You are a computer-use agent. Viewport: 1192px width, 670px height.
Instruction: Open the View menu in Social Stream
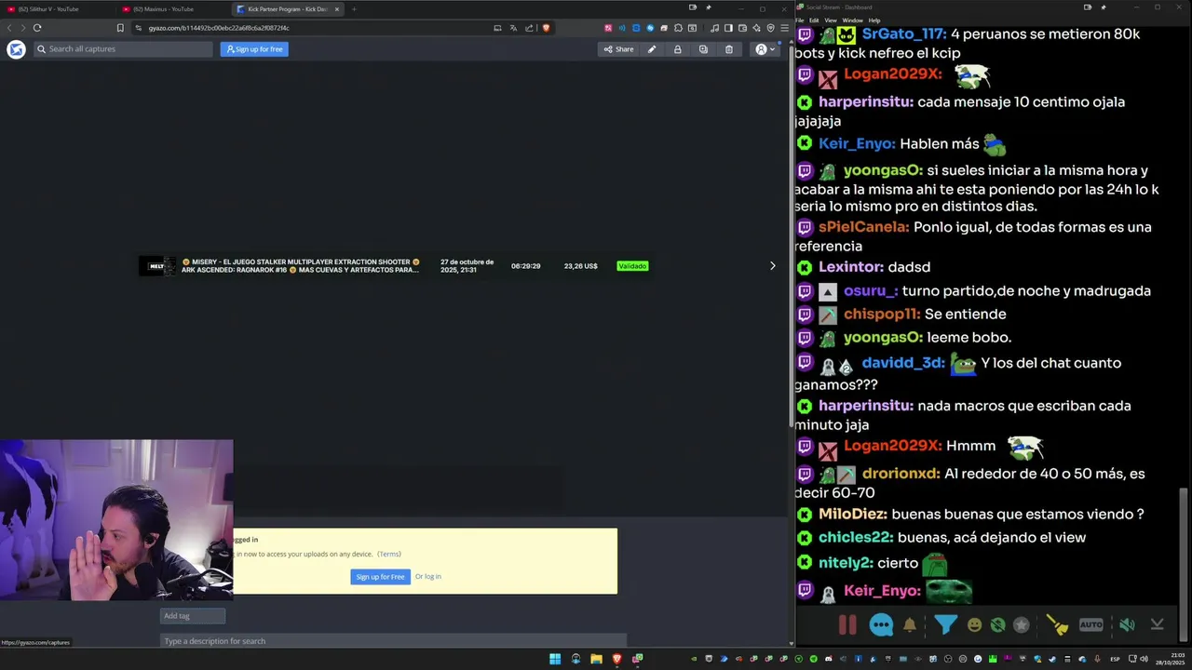[x=829, y=20]
